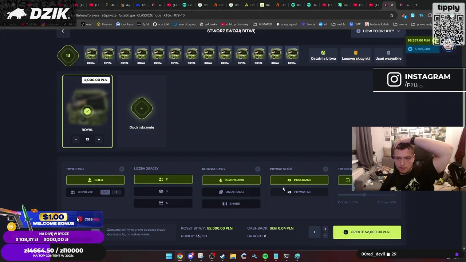
Task: Open the sauna bookmarks folder
Action: click(x=400, y=24)
